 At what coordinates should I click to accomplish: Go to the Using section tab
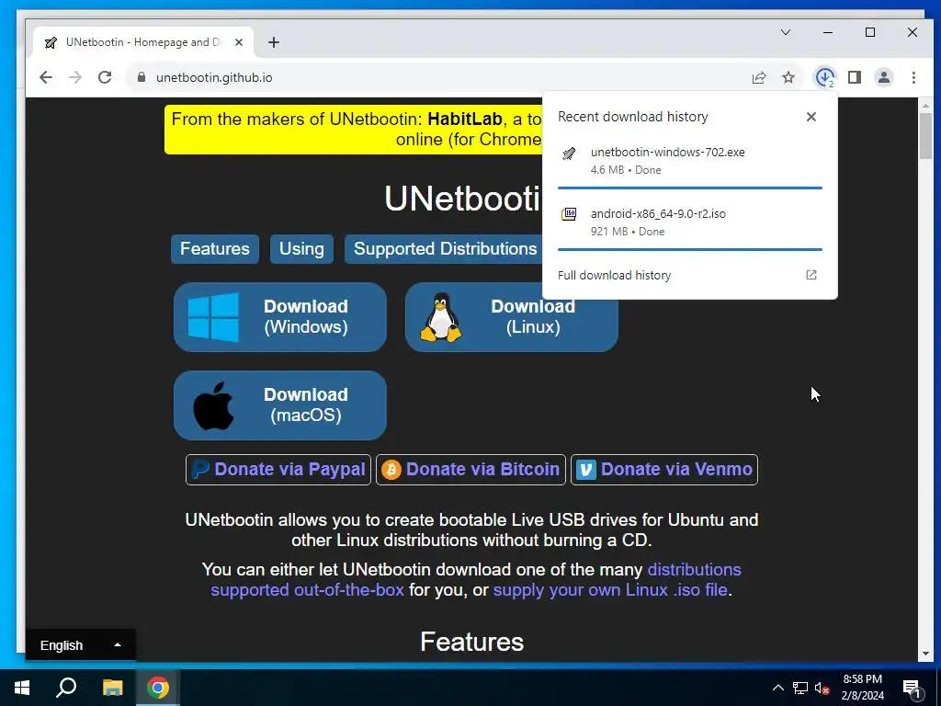pyautogui.click(x=301, y=248)
